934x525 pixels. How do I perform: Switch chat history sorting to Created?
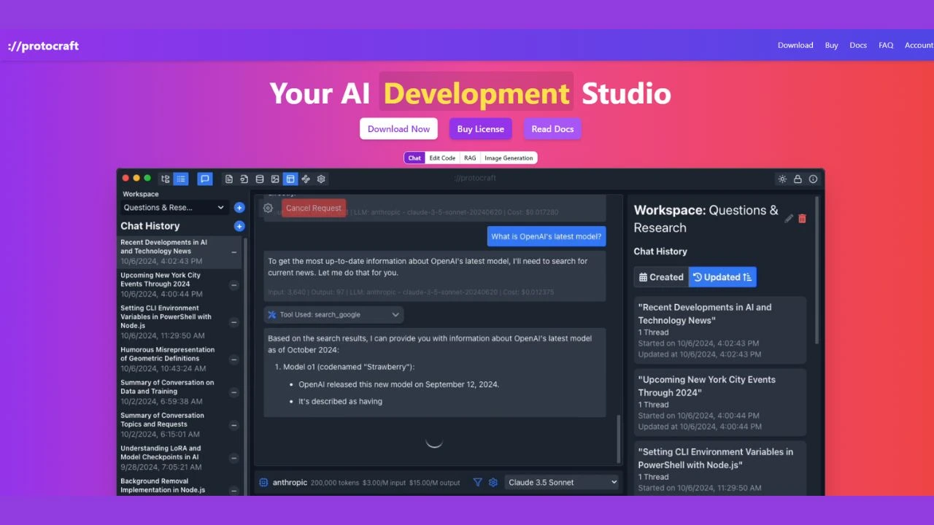point(660,276)
